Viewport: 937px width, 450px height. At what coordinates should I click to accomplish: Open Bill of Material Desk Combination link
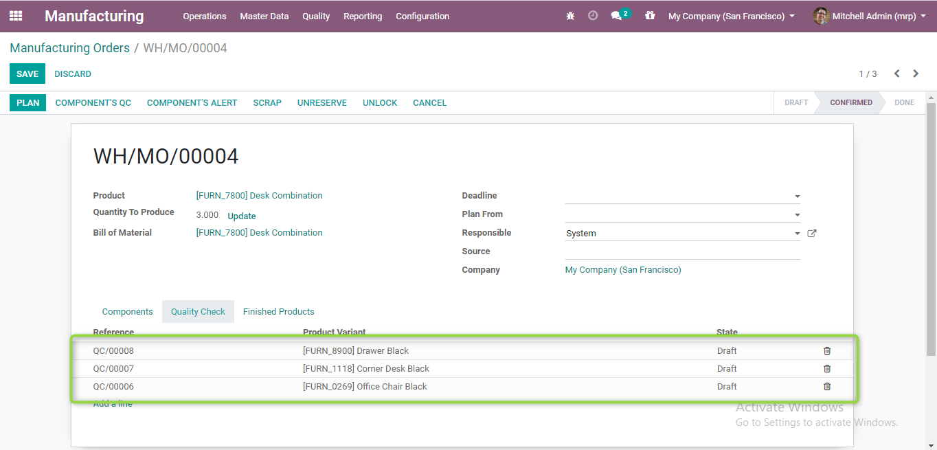pos(260,233)
